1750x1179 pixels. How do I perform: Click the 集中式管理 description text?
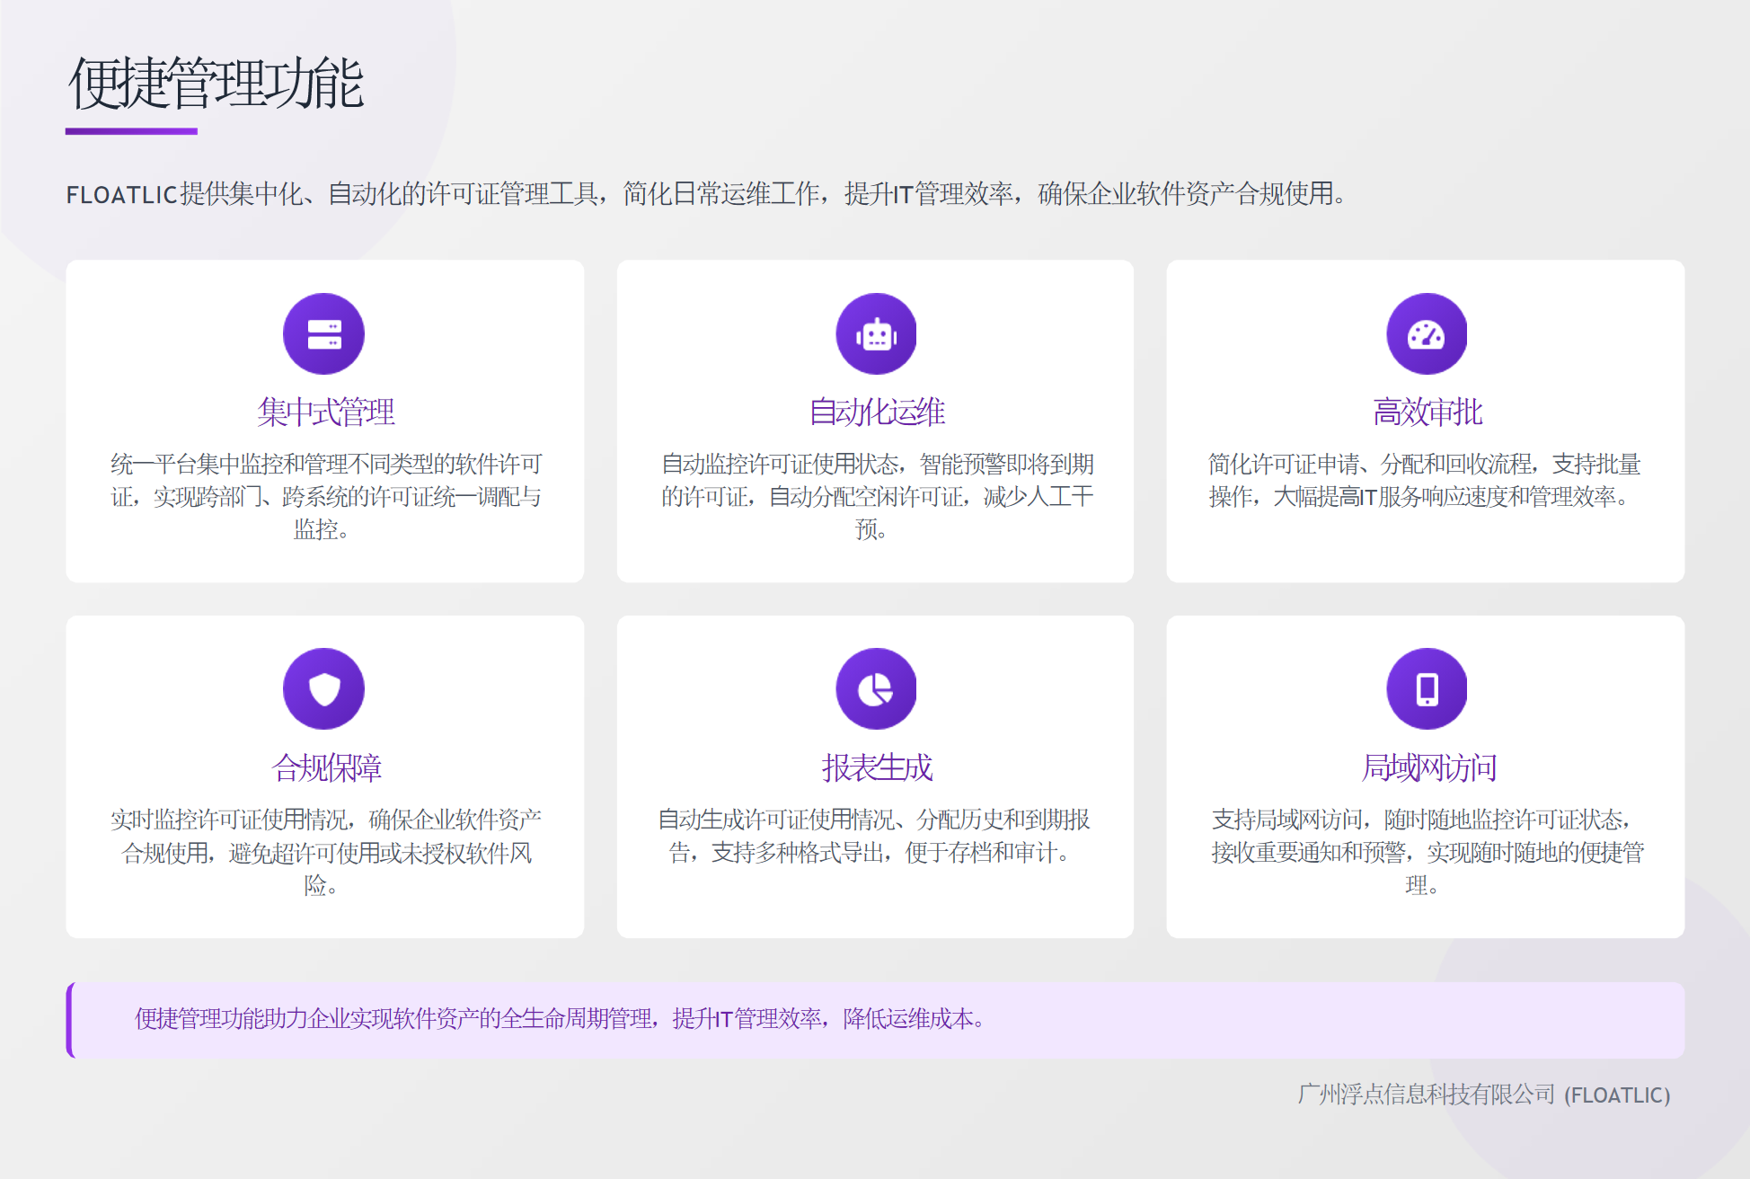[x=325, y=496]
